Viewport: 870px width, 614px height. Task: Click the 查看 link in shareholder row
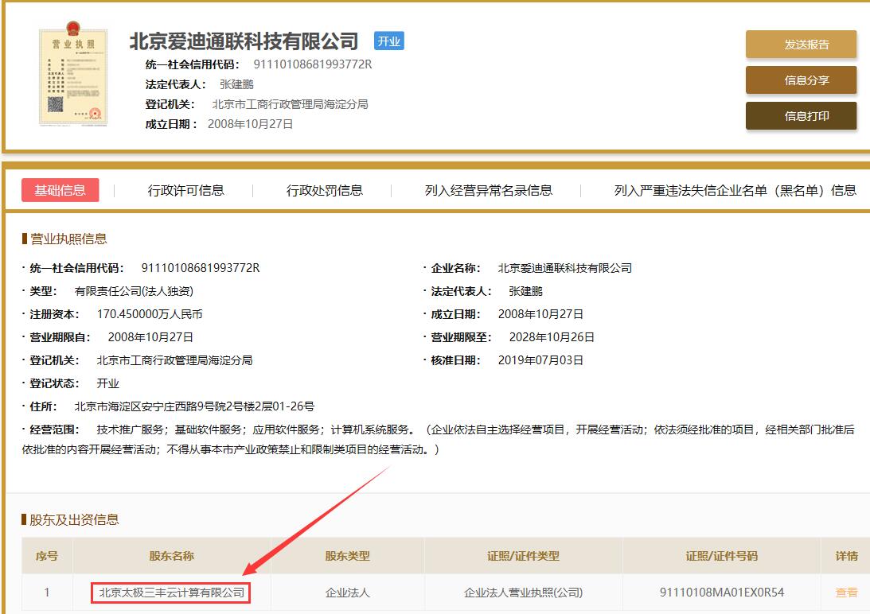coord(846,593)
